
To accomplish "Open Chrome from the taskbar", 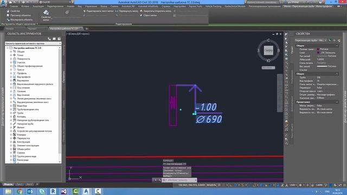I will (20, 191).
